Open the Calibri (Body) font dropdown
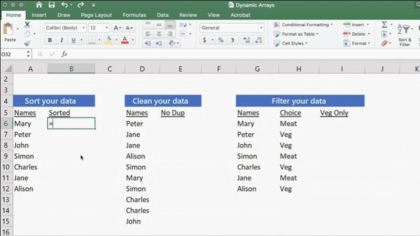The height and width of the screenshot is (236, 420). click(64, 28)
